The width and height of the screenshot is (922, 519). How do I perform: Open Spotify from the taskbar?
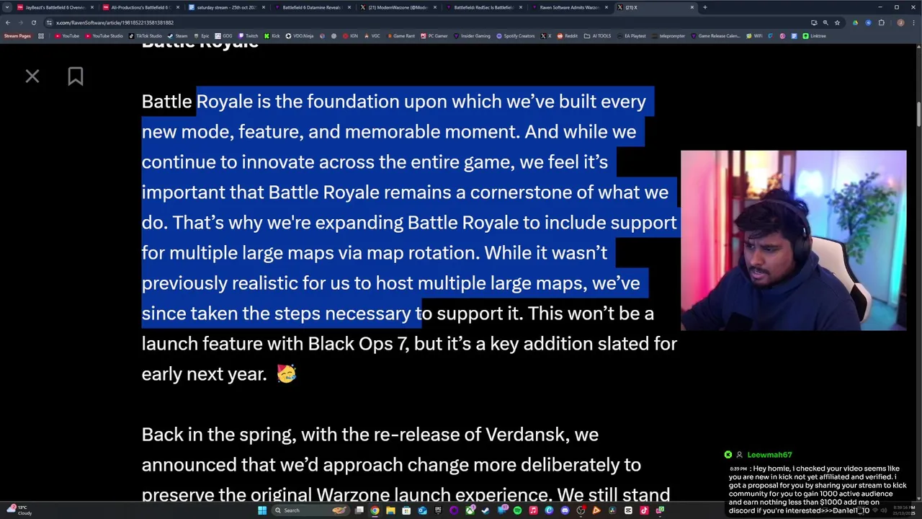tap(517, 510)
